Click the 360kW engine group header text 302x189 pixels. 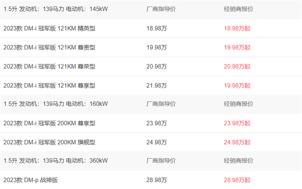pyautogui.click(x=56, y=161)
